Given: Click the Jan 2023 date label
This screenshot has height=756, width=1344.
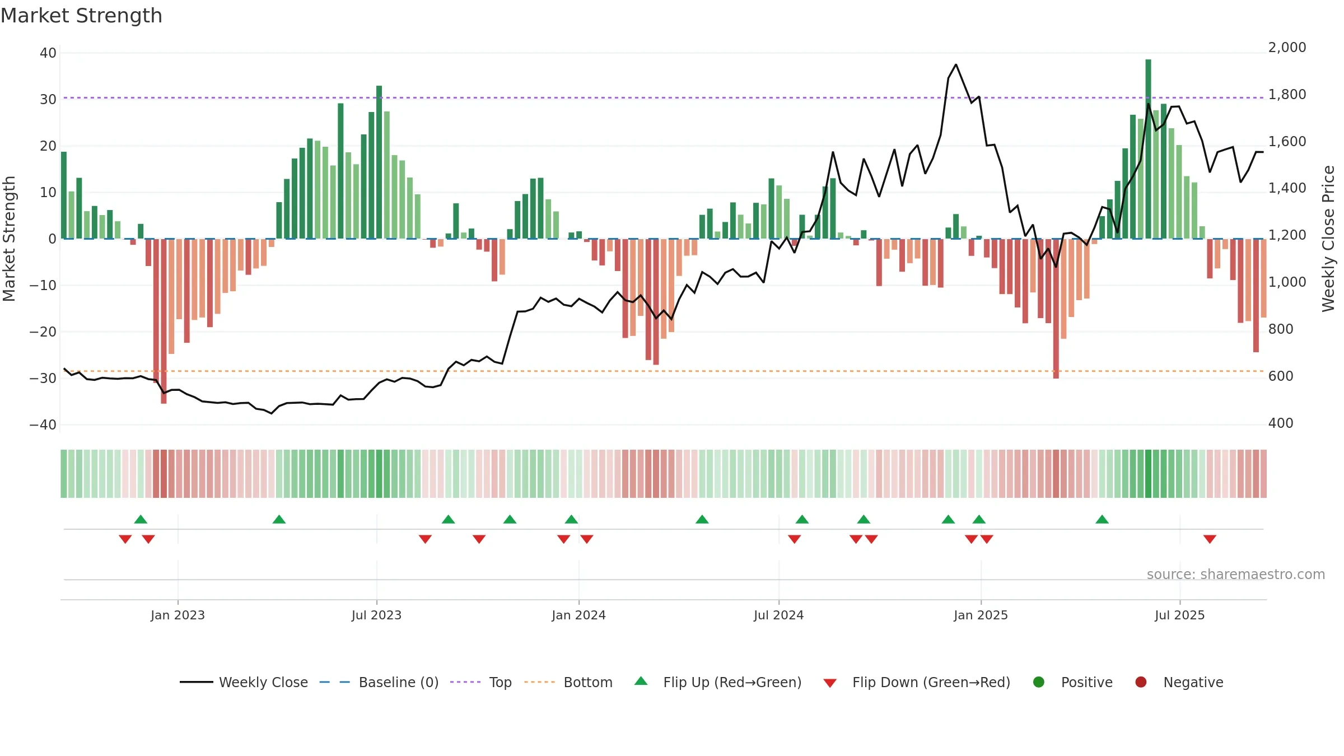Looking at the screenshot, I should point(178,615).
